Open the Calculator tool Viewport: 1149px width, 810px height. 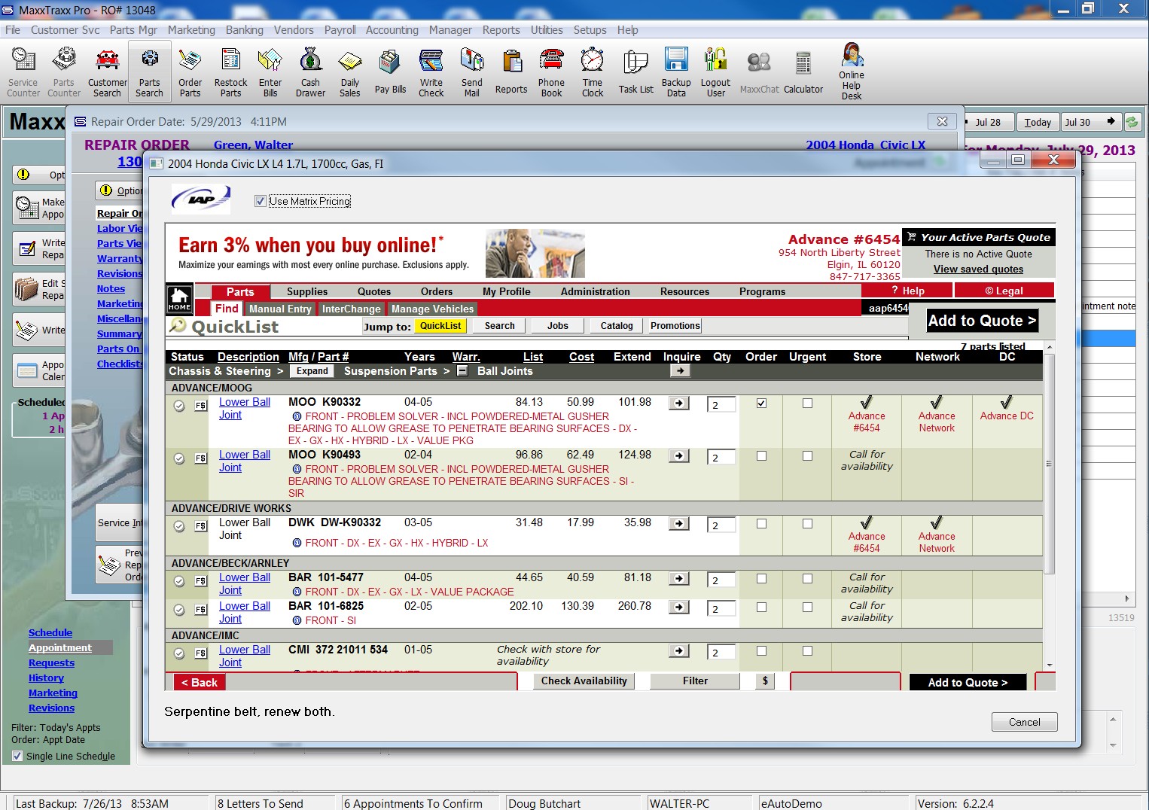pos(803,72)
